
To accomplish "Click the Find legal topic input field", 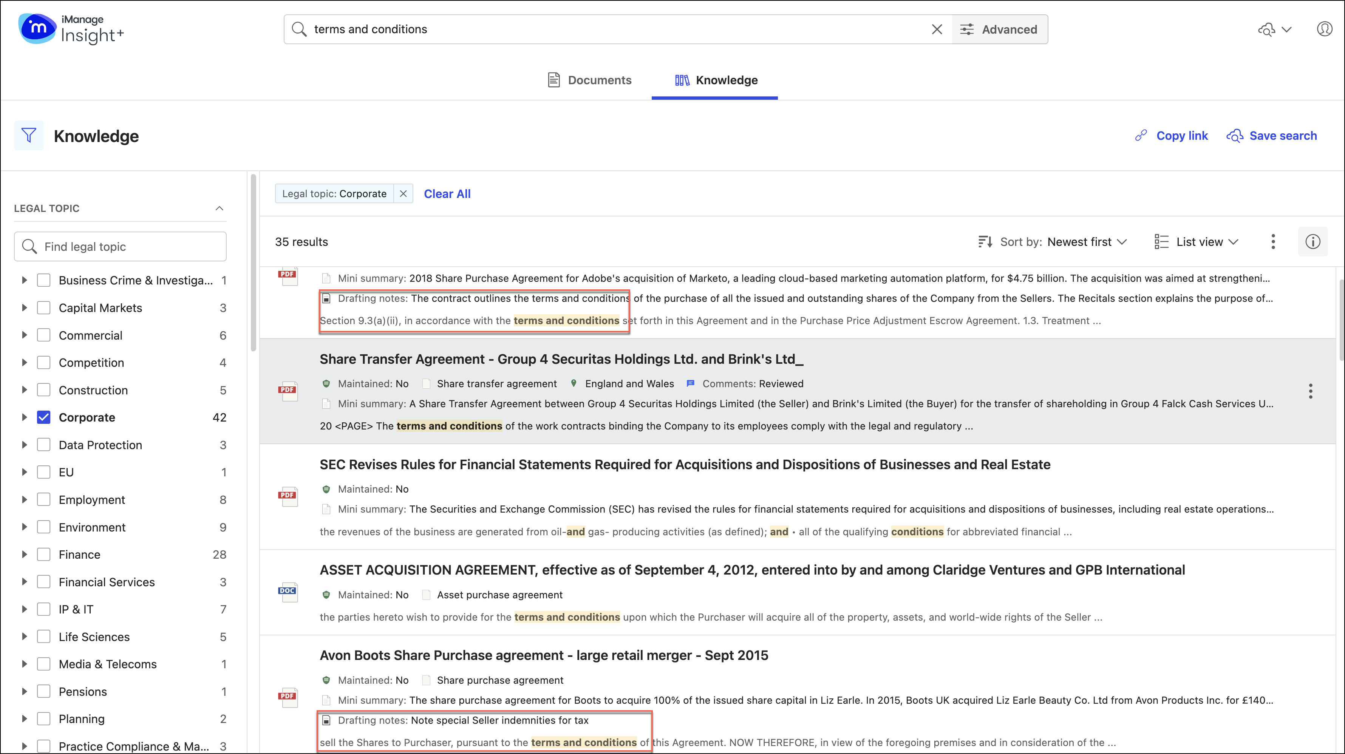I will point(128,246).
